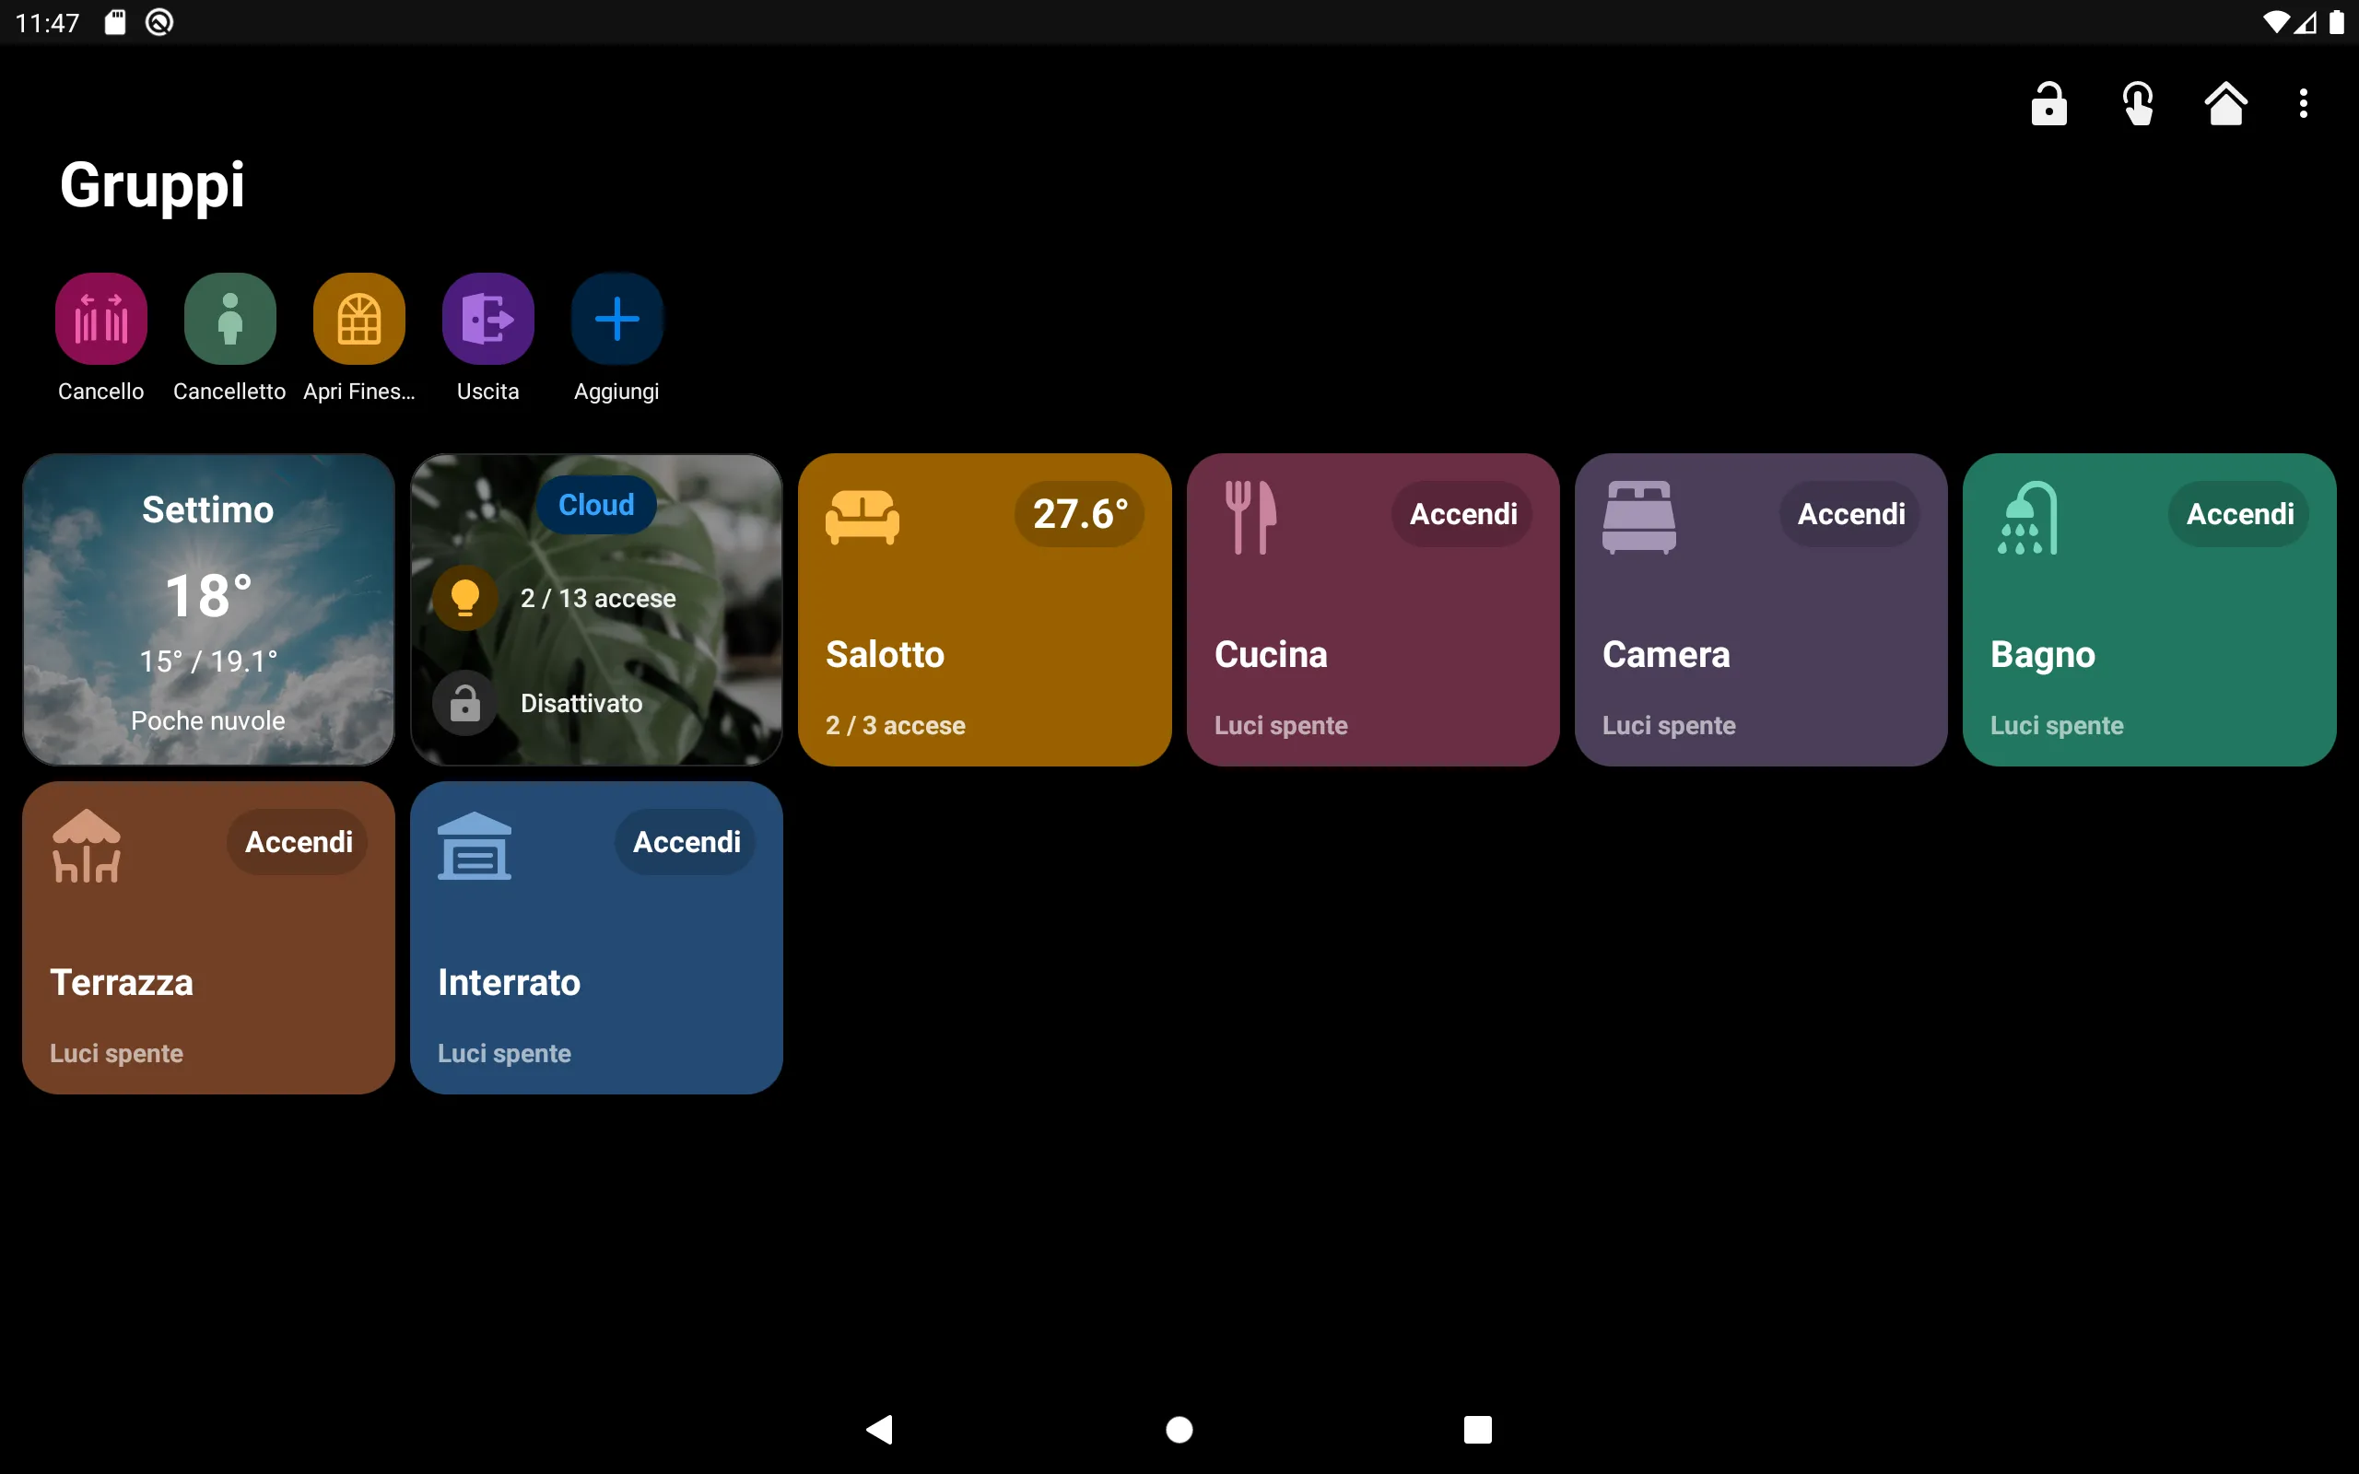The width and height of the screenshot is (2359, 1474).
Task: Open the Cucina room name
Action: [x=1270, y=654]
